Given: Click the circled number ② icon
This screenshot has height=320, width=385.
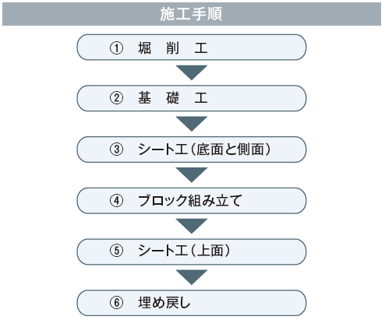Looking at the screenshot, I should point(116,98).
